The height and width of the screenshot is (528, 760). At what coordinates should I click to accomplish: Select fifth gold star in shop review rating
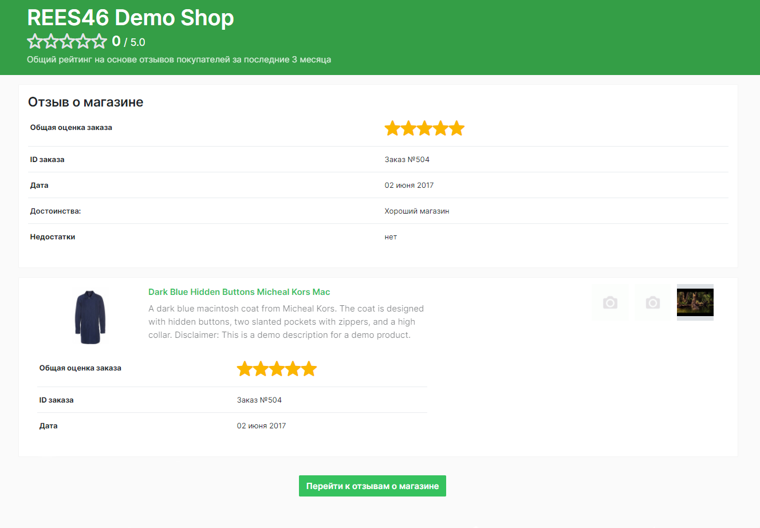pos(456,128)
